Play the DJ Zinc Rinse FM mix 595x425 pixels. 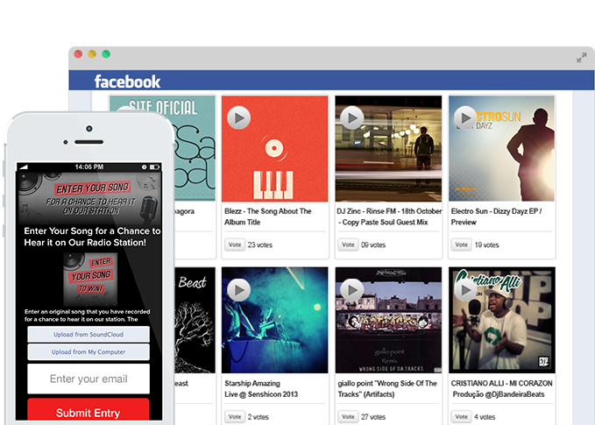351,118
